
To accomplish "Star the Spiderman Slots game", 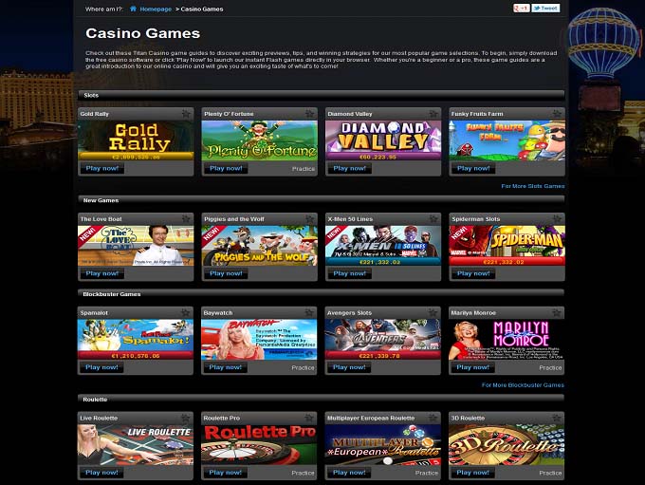I will 557,219.
